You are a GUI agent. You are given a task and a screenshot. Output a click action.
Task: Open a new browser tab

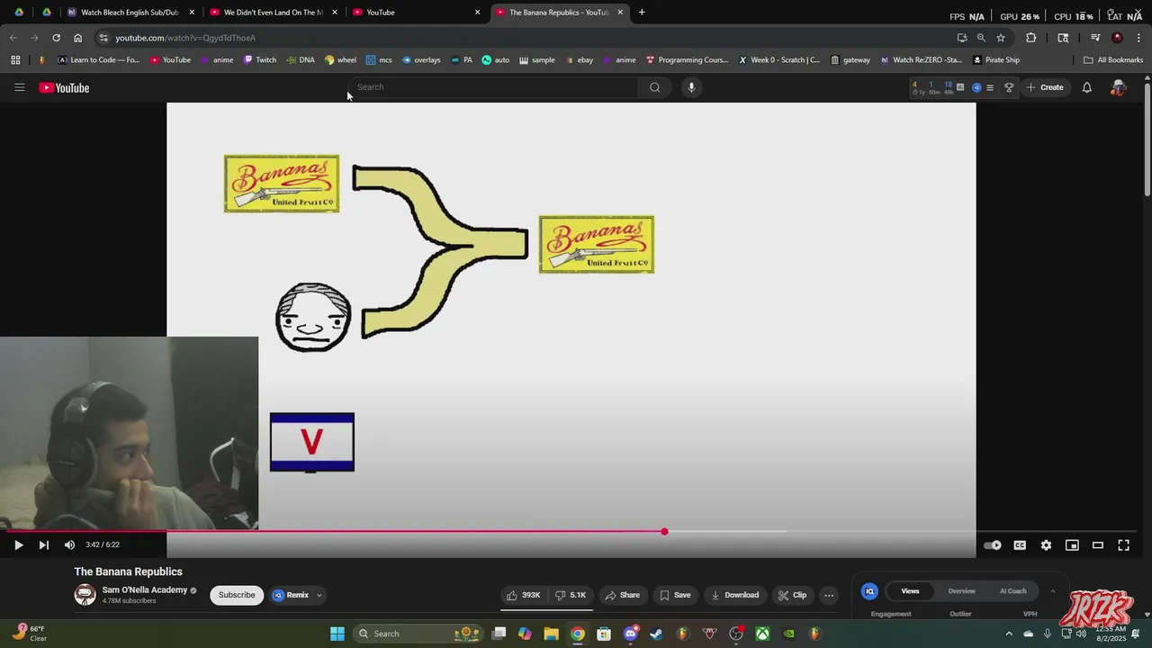coord(642,13)
